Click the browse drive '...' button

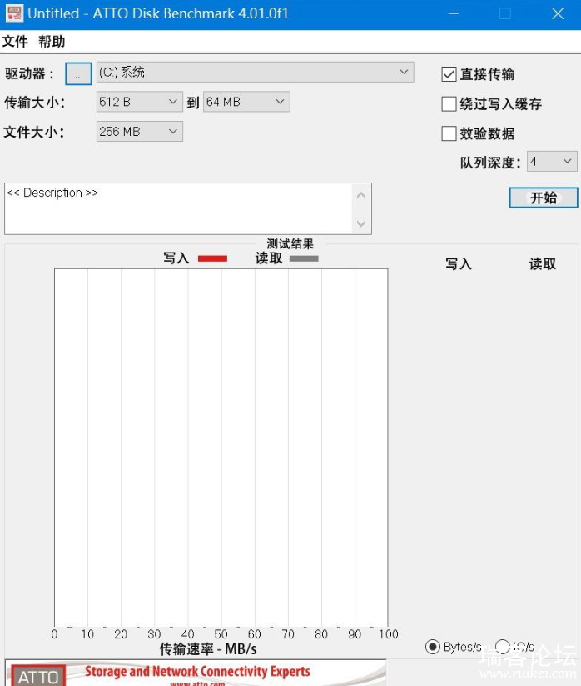point(78,73)
